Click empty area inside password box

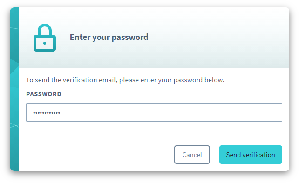point(171,112)
